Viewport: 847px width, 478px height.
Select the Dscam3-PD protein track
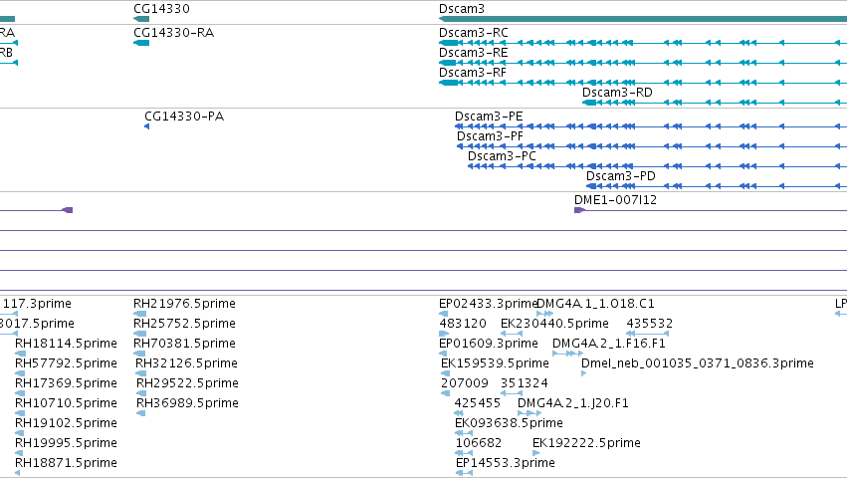tap(717, 186)
